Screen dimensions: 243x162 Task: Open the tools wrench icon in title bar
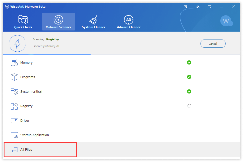tap(198, 7)
